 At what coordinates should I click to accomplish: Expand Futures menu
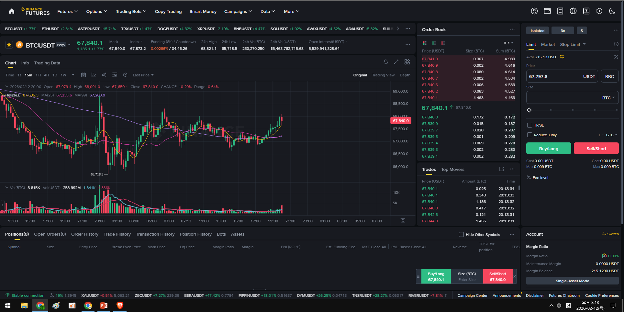tap(67, 11)
